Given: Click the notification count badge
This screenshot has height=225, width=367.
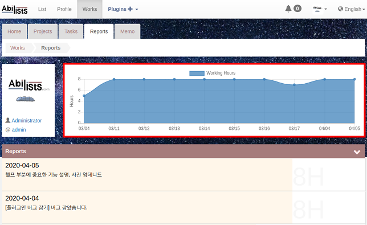Looking at the screenshot, I should (x=297, y=9).
